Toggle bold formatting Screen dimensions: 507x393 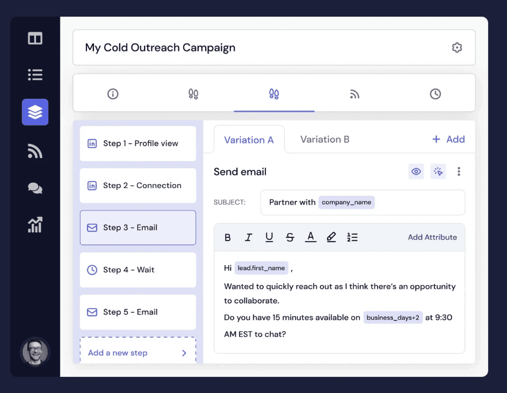(228, 237)
